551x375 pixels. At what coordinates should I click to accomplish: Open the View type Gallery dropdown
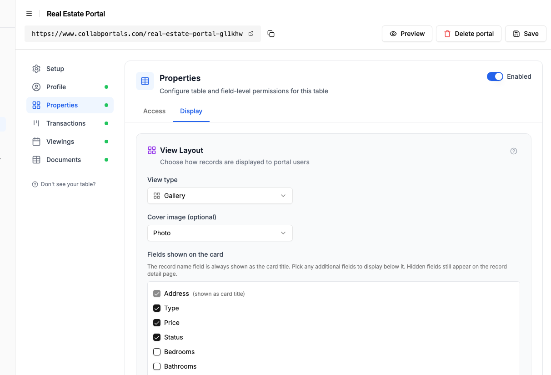coord(220,196)
